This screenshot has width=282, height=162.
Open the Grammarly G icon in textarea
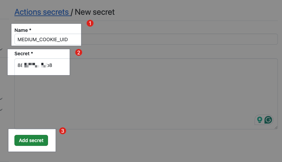point(268,120)
